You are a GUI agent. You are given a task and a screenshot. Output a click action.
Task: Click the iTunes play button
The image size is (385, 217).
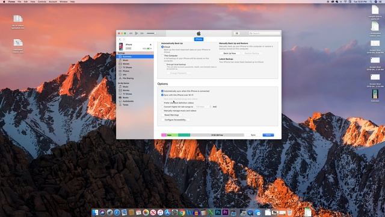pyautogui.click(x=137, y=33)
